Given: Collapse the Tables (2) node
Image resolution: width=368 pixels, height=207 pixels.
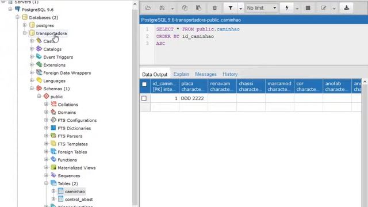Looking at the screenshot, I should tap(46, 183).
